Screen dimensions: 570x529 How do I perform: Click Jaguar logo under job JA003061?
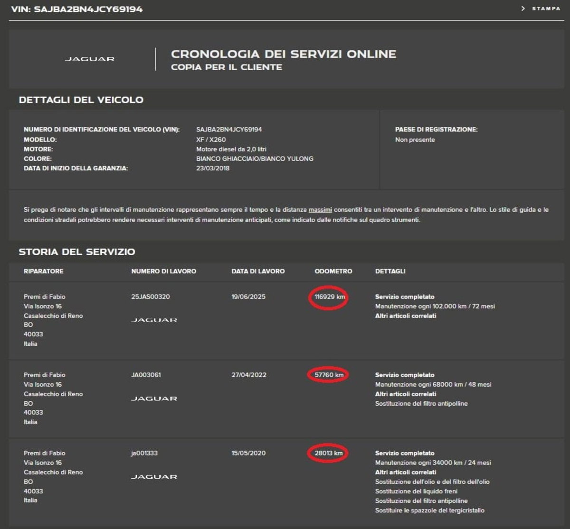(154, 399)
